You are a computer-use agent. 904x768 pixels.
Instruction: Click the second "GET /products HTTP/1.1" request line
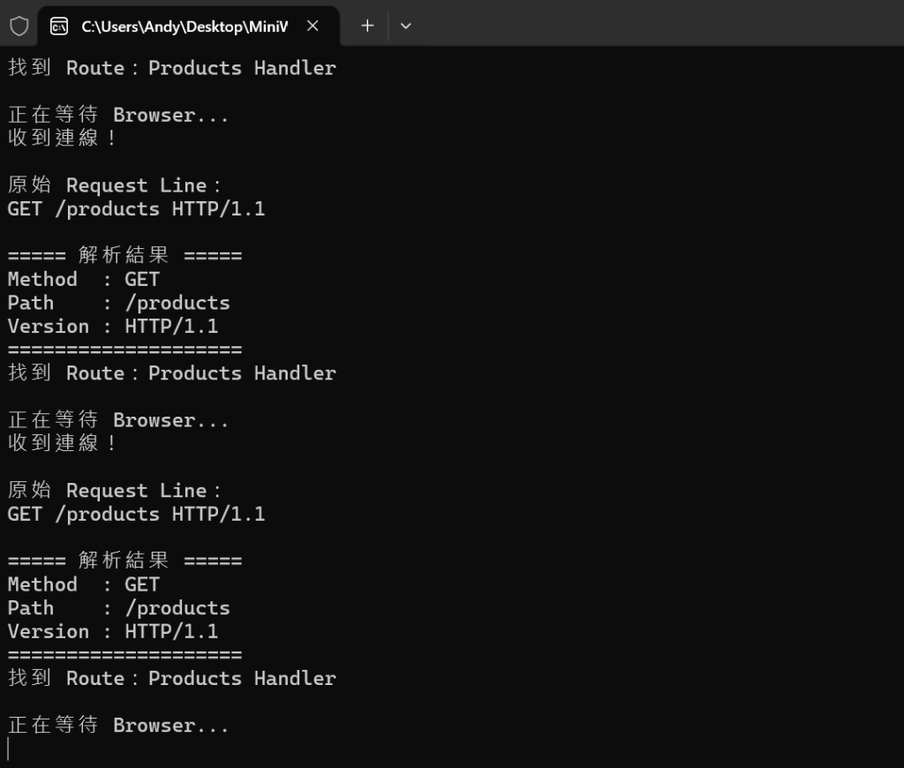click(136, 514)
